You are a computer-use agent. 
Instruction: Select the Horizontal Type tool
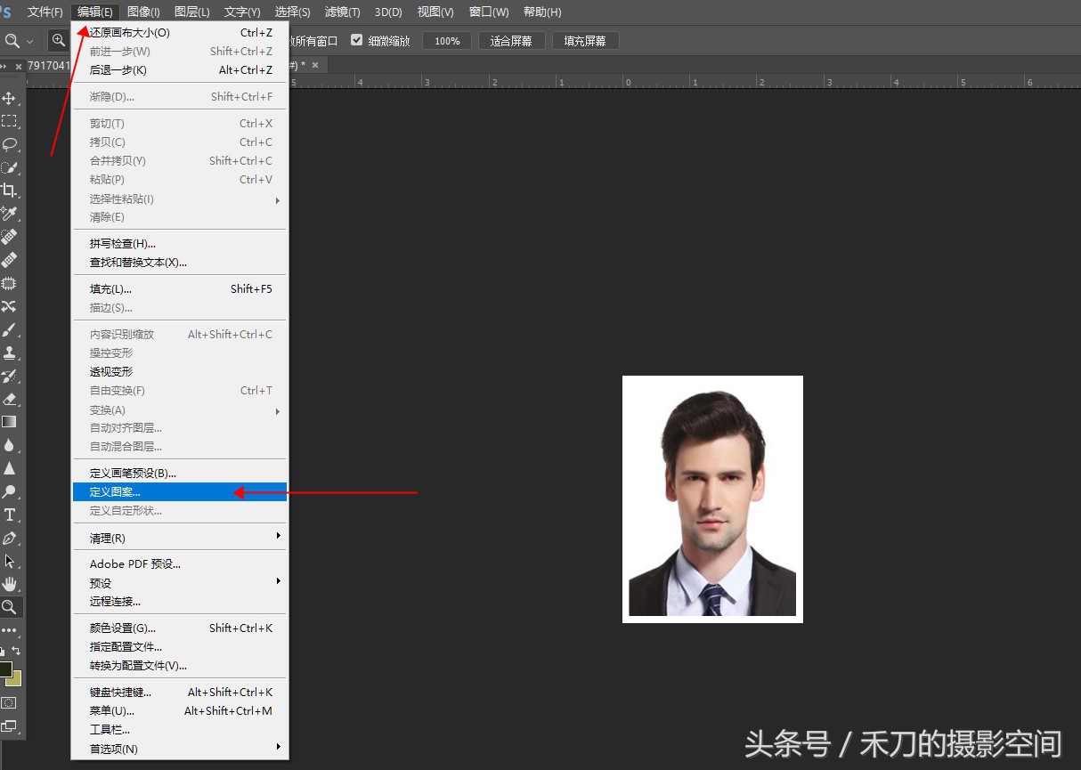10,515
